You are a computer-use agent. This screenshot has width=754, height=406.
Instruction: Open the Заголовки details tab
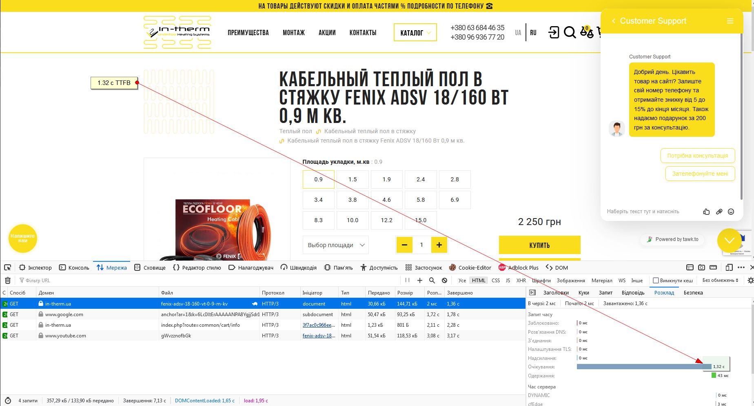point(556,292)
